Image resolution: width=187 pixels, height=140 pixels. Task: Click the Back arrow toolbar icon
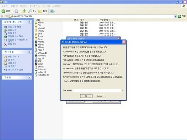[x=3, y=11]
